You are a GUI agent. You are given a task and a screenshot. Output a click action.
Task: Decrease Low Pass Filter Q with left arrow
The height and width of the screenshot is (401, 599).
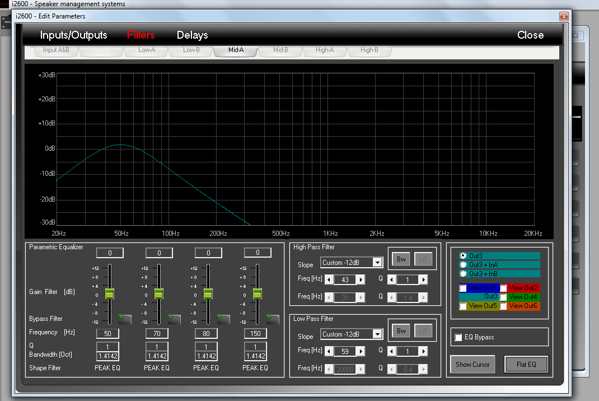pos(391,351)
